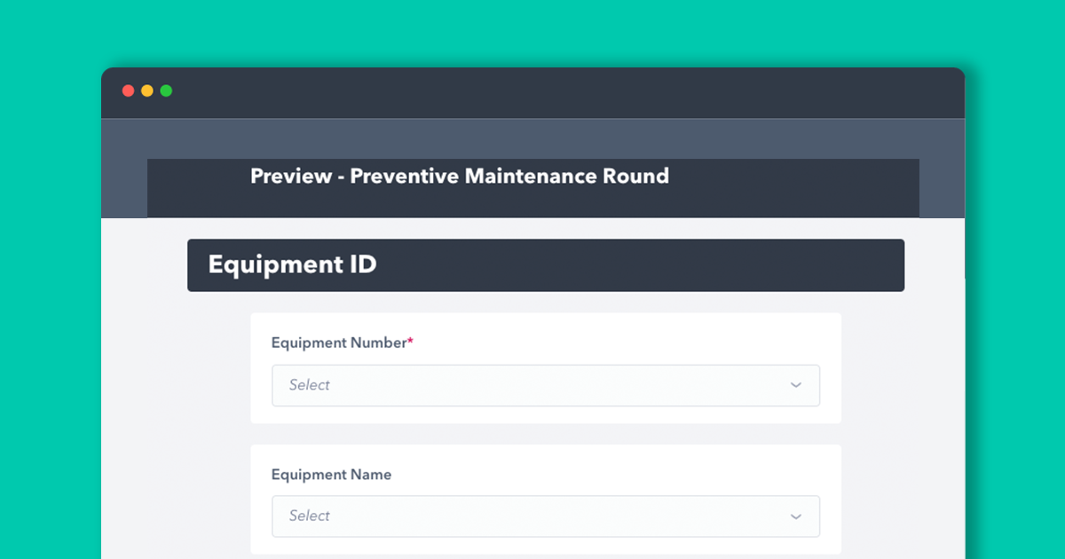
Task: Click the downward chevron icon on second Select box
Action: point(796,516)
